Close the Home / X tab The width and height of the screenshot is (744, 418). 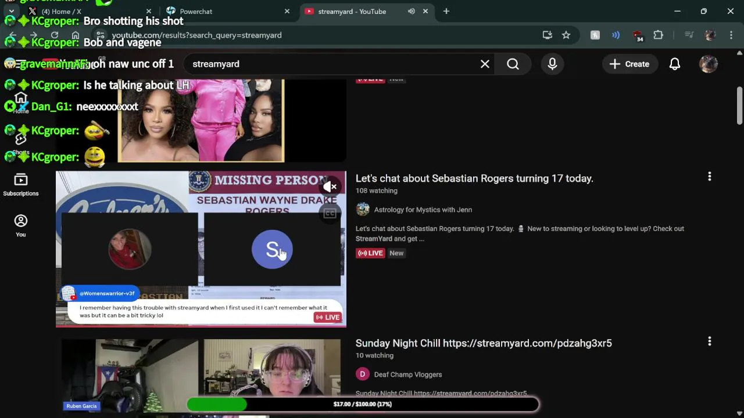coord(148,11)
